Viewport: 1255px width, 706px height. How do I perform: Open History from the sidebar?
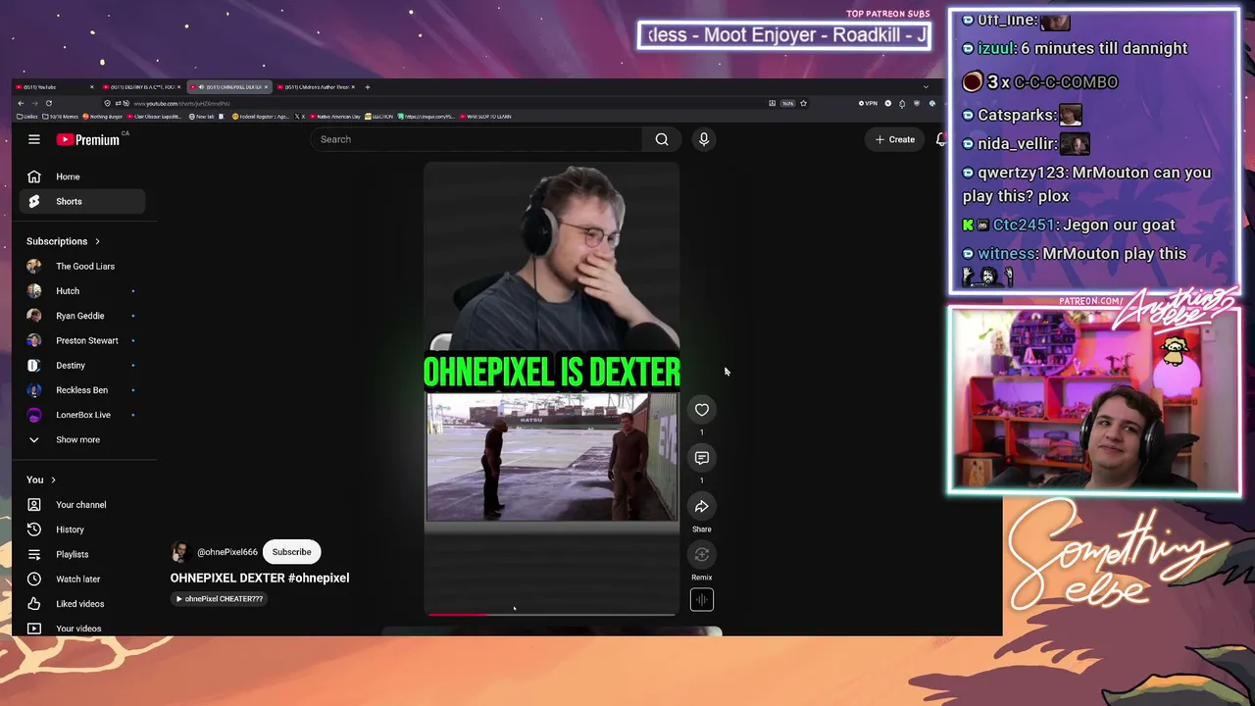click(x=82, y=529)
